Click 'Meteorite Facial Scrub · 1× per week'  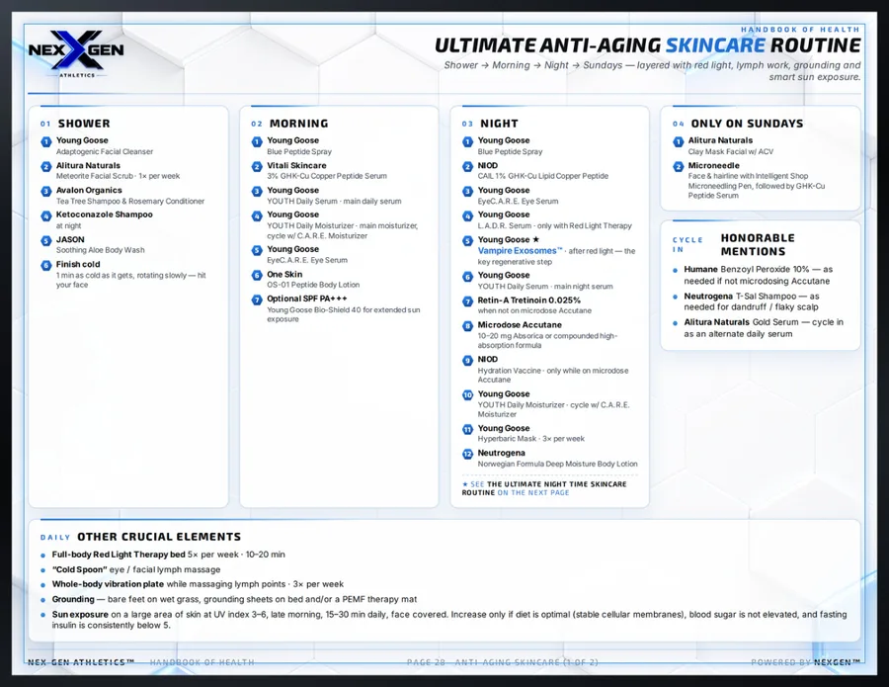pos(118,176)
